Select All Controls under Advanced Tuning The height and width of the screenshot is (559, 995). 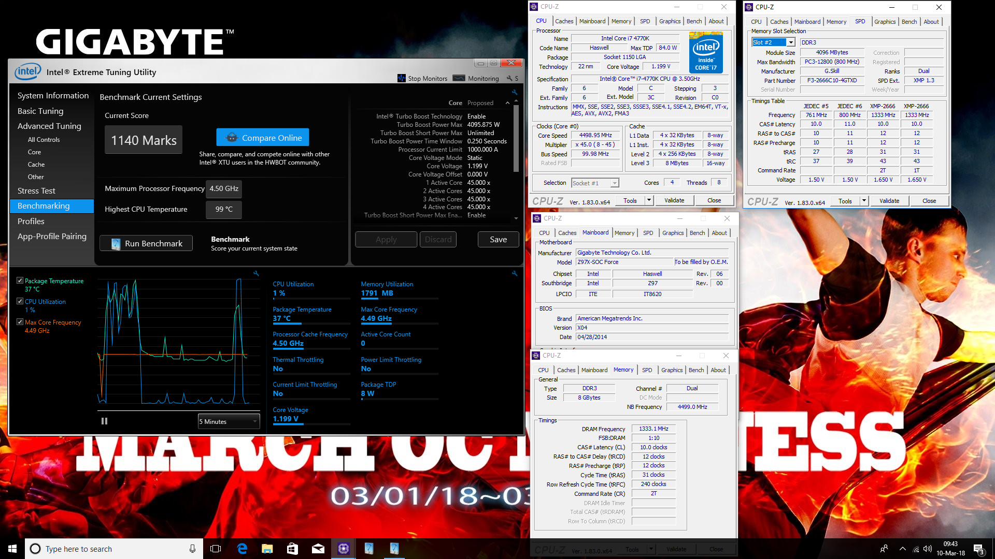(44, 139)
